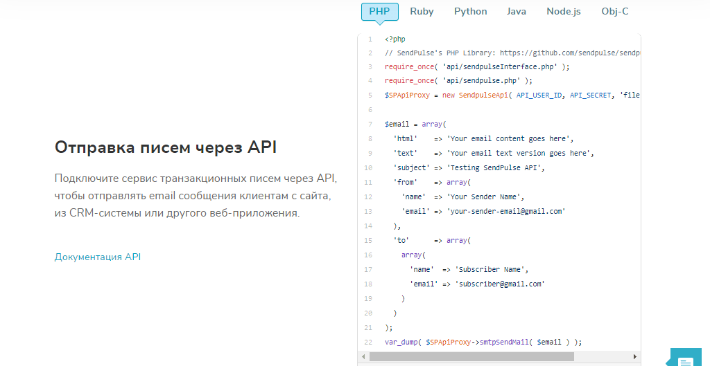Viewport: 710px width, 366px height.
Task: Click the API_USER_ID constant in code
Action: click(539, 95)
